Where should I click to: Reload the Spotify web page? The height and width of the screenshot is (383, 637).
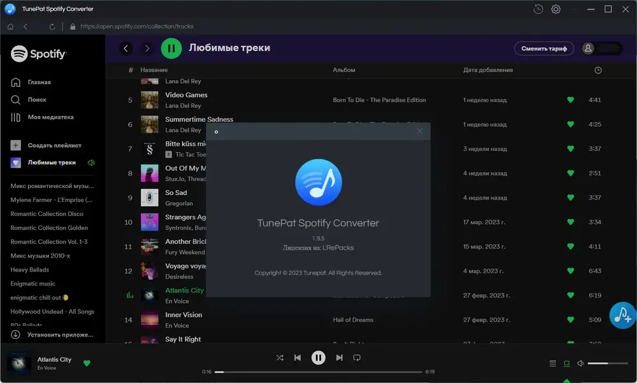[52, 26]
